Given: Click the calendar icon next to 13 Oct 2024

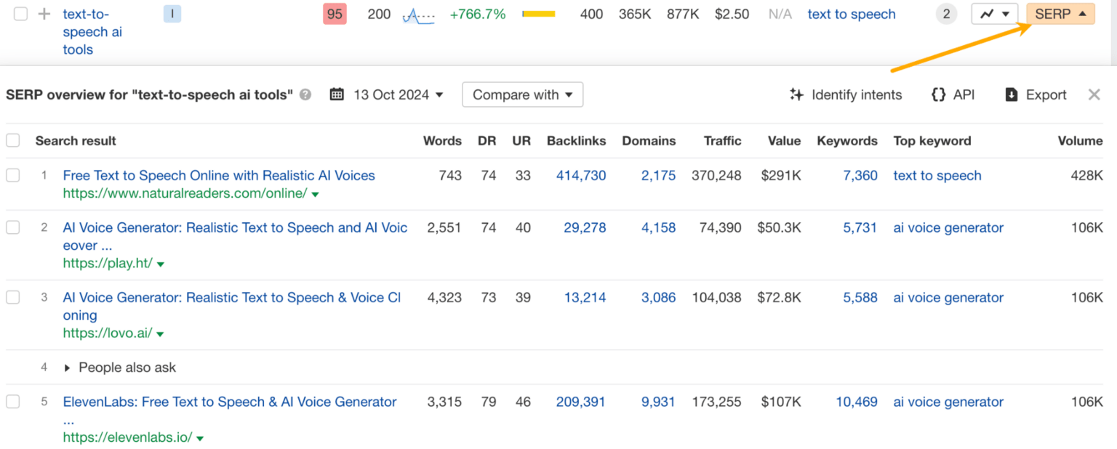Looking at the screenshot, I should tap(336, 94).
